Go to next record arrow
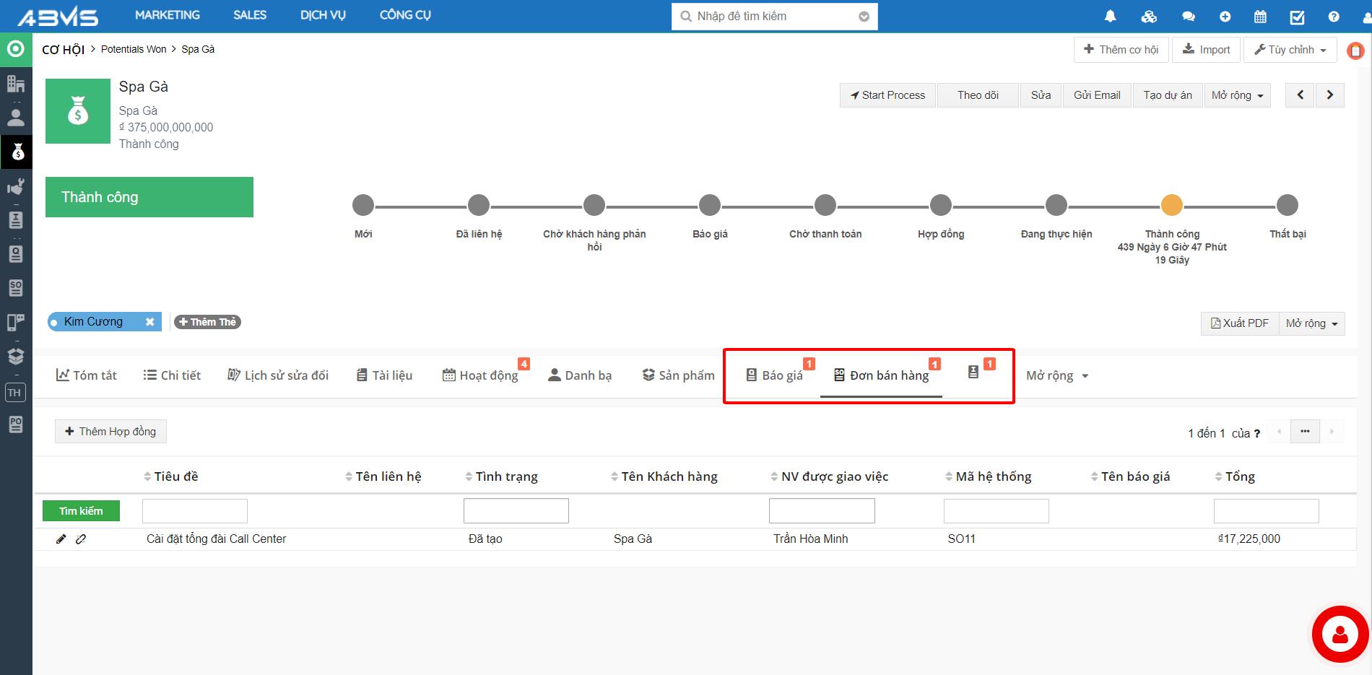1372x675 pixels. point(1329,95)
